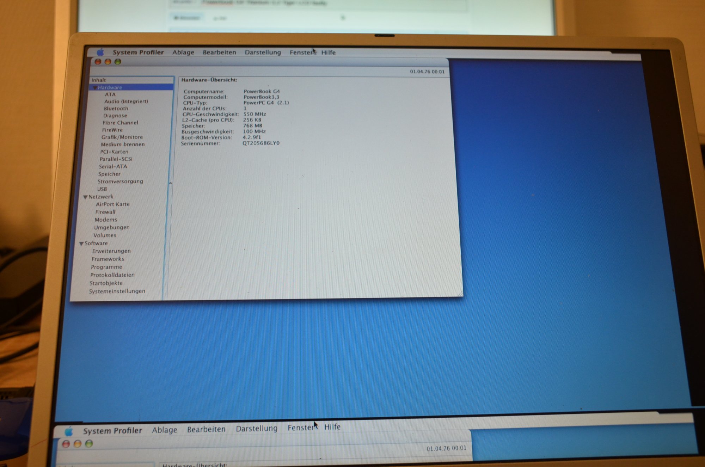The width and height of the screenshot is (705, 467).
Task: Select Protokolldateien in the sidebar
Action: tap(112, 275)
